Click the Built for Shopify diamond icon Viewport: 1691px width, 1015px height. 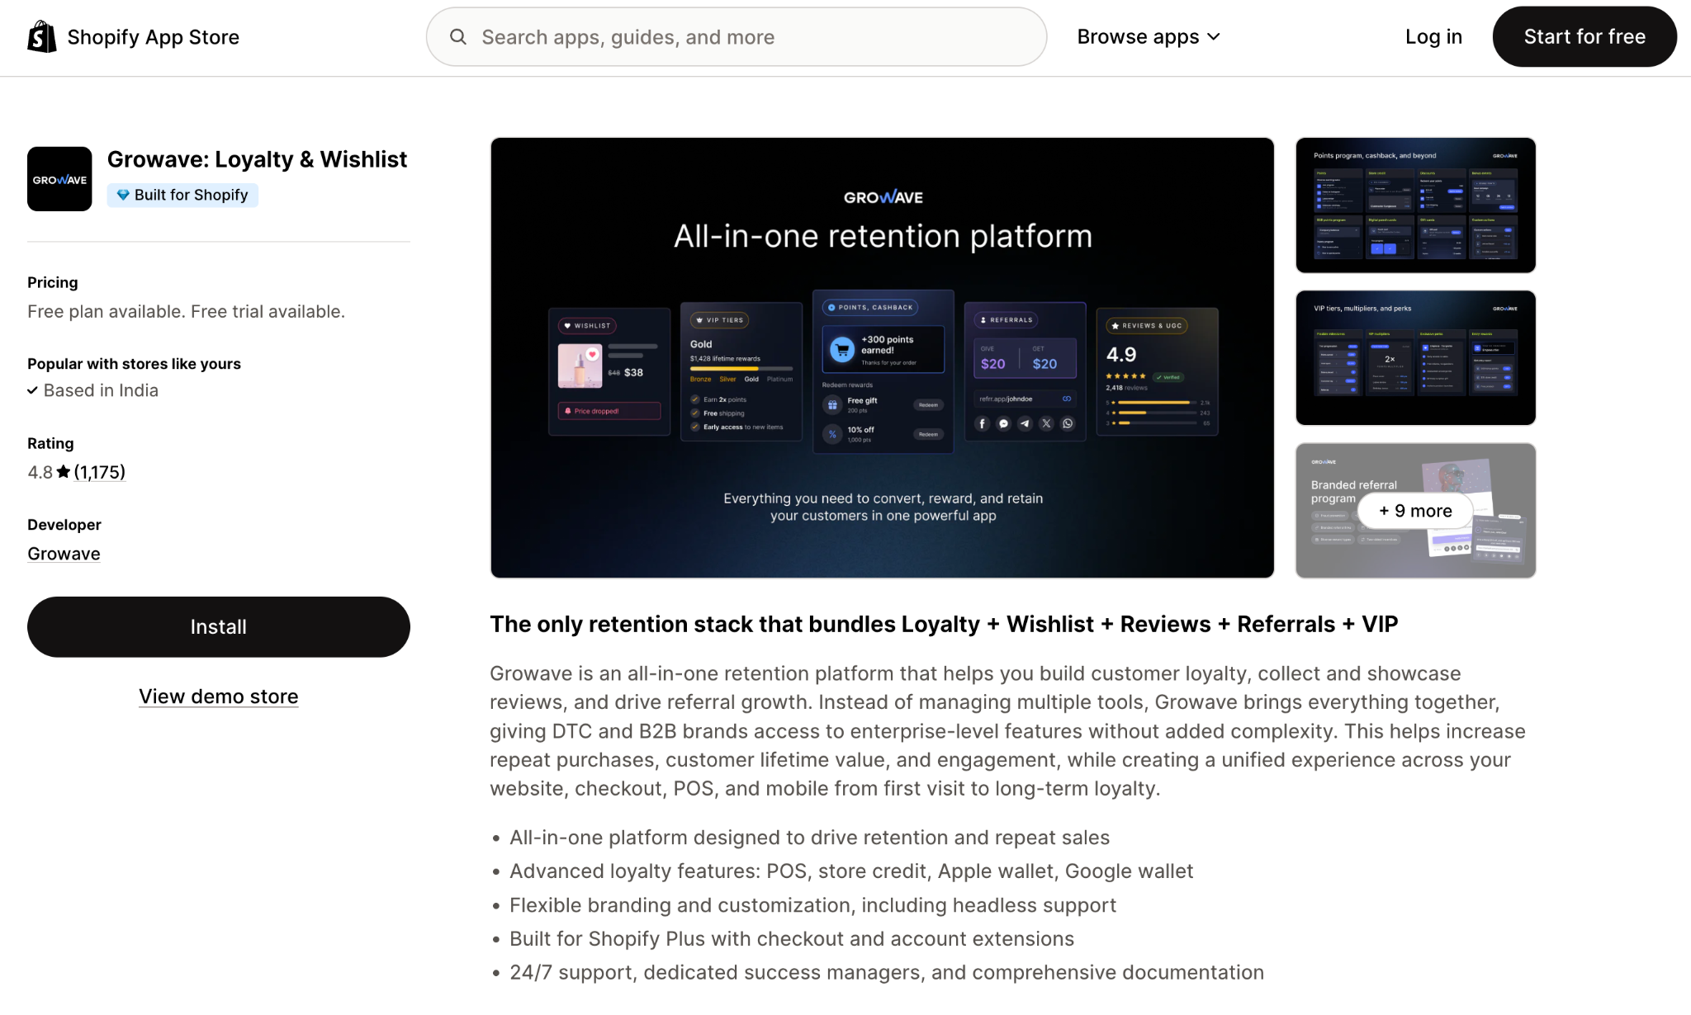click(x=123, y=195)
